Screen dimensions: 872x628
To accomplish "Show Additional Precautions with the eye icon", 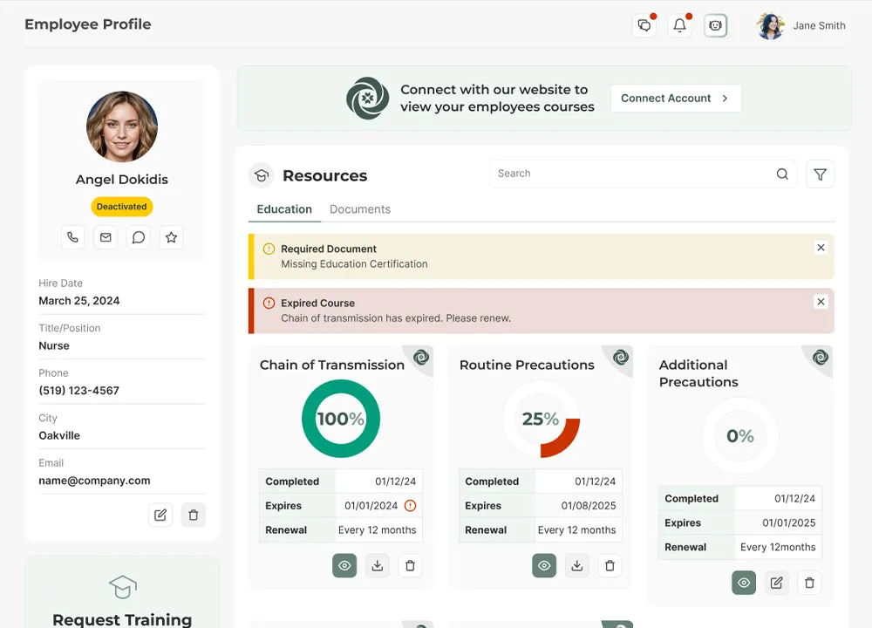I will tap(744, 583).
